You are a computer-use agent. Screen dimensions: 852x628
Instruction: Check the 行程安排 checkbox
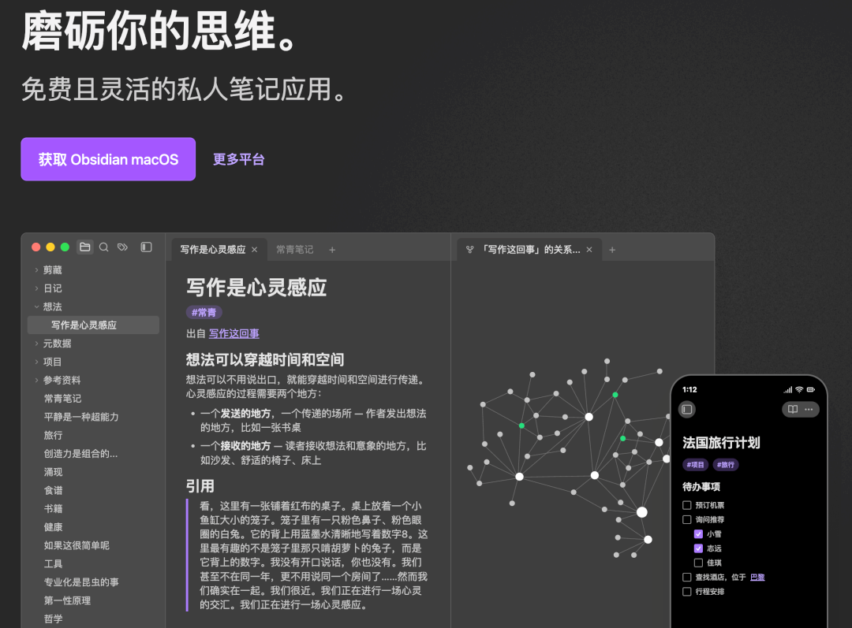687,592
